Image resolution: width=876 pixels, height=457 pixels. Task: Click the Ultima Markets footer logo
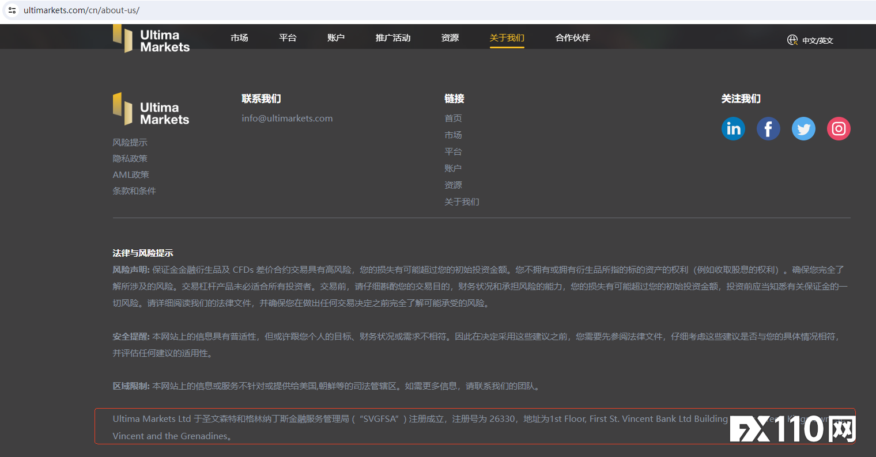point(151,109)
